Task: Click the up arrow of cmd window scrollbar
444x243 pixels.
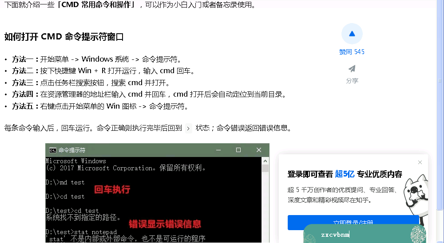Action: coord(265,161)
